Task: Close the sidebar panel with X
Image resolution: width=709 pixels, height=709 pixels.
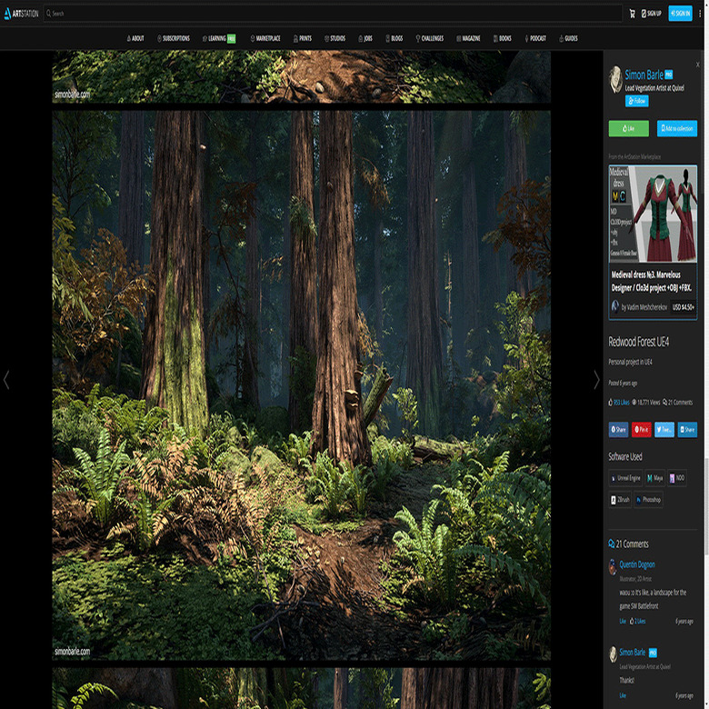Action: [698, 65]
